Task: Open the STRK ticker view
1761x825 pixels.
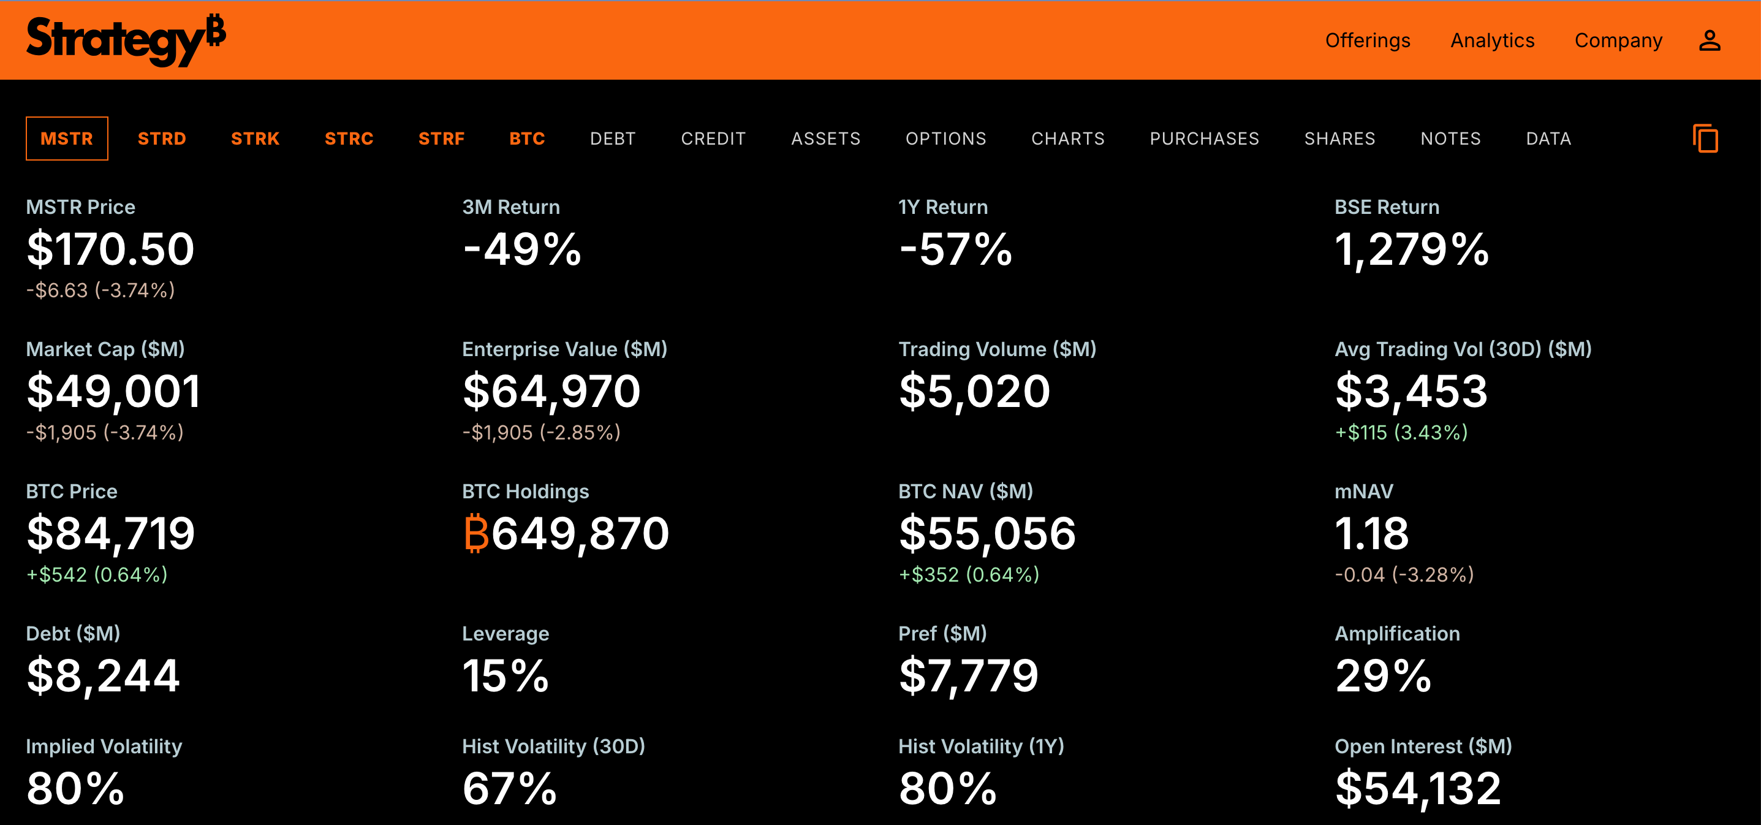Action: [255, 138]
